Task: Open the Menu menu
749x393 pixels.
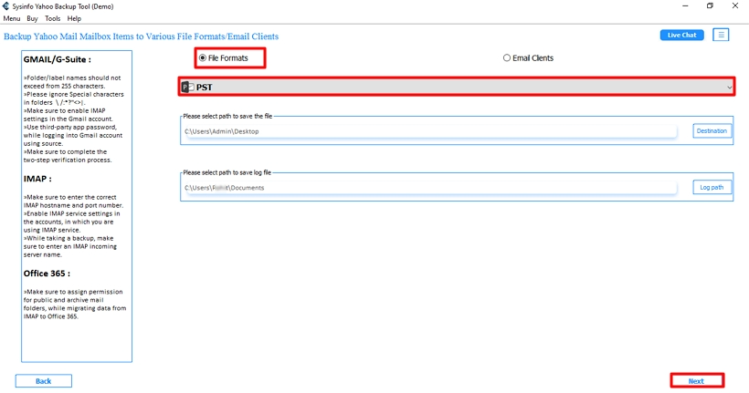Action: click(x=12, y=18)
